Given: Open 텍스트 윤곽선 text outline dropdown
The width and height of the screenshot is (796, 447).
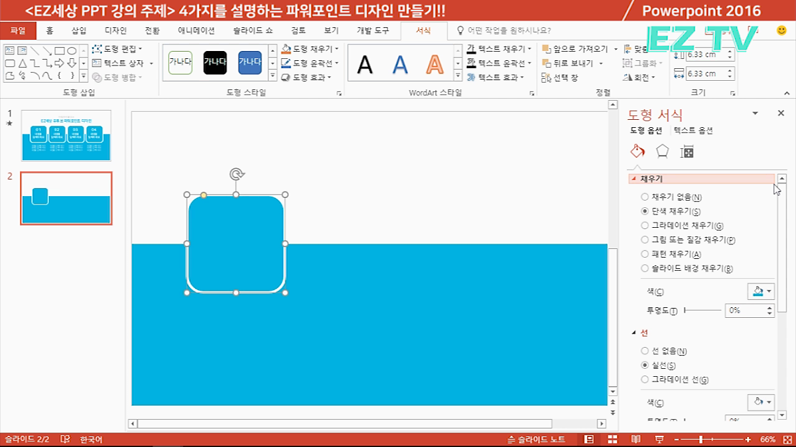Looking at the screenshot, I should [x=499, y=64].
